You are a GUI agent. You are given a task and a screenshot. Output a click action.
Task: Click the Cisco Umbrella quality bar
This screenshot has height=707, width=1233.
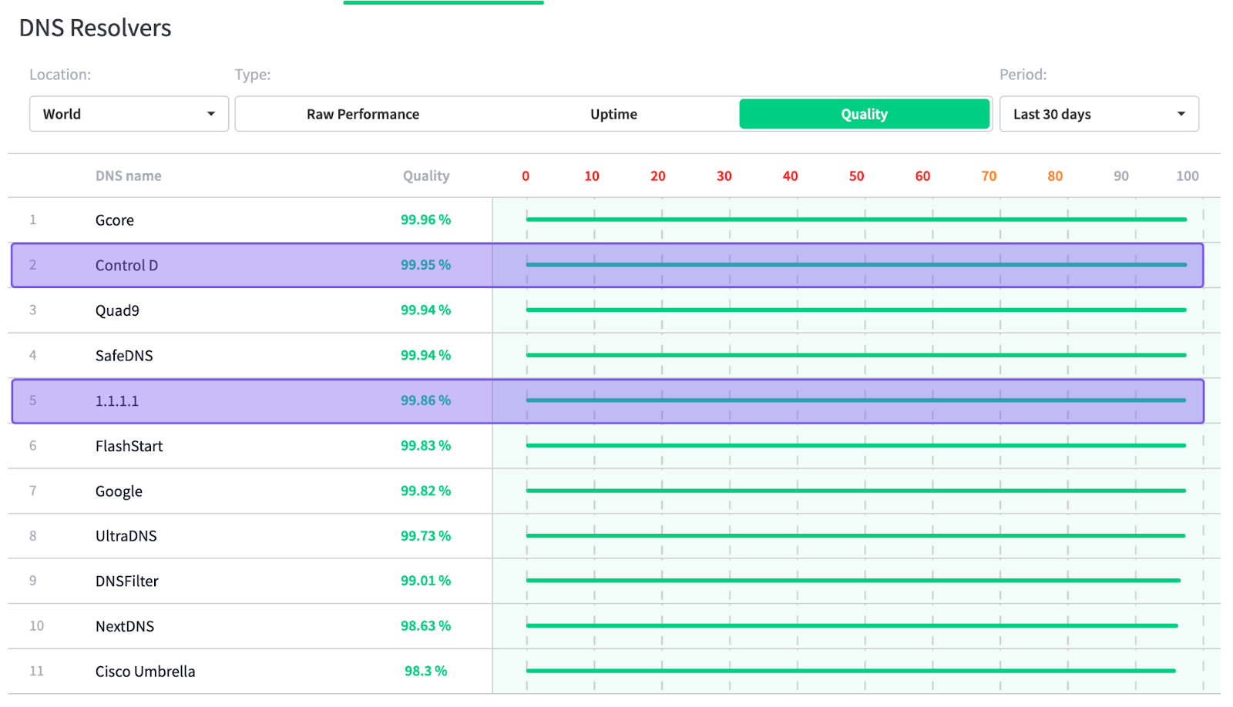851,671
